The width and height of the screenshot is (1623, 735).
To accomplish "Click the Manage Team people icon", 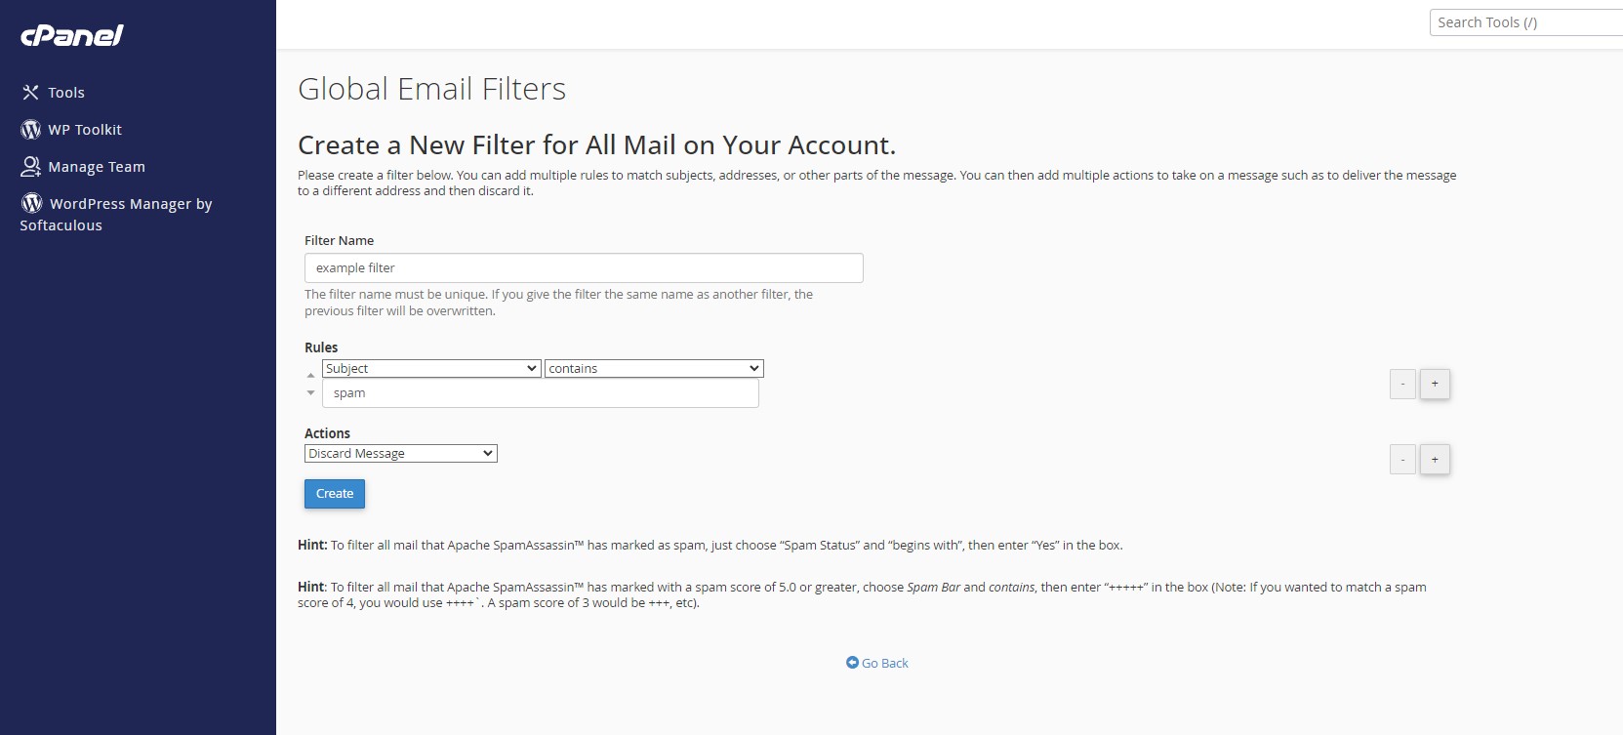I will (x=30, y=166).
